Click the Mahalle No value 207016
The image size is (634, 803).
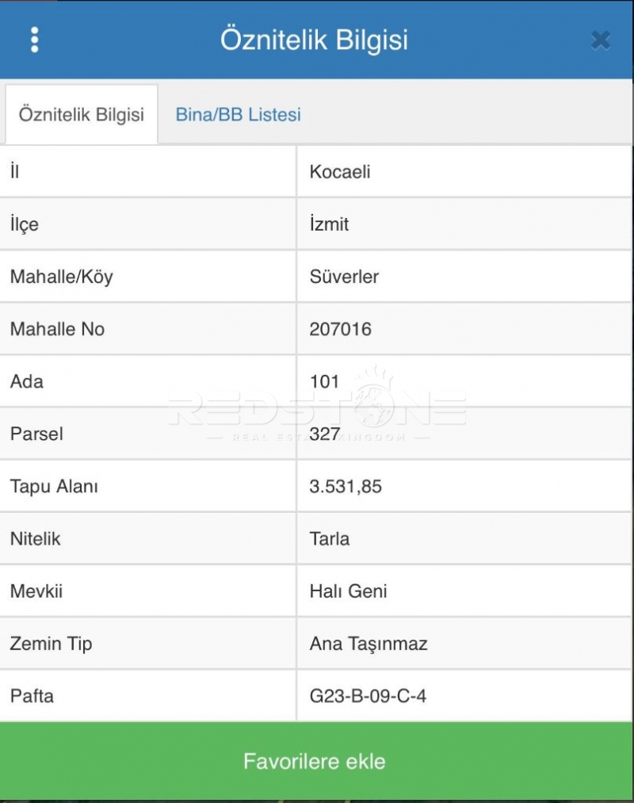[x=340, y=329]
